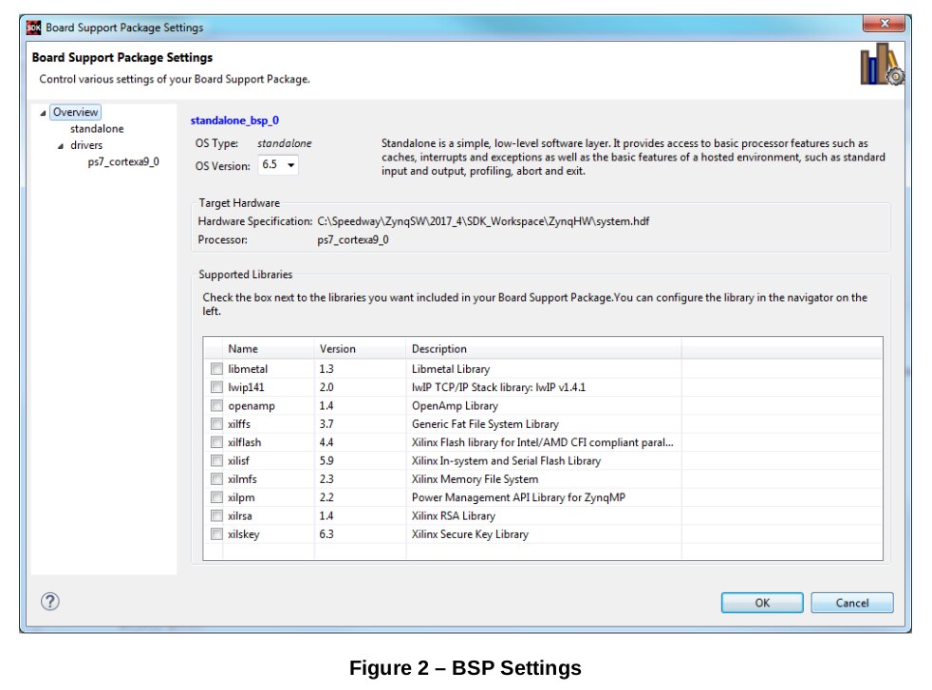932x690 pixels.
Task: Click the xilskey library name
Action: tap(244, 534)
